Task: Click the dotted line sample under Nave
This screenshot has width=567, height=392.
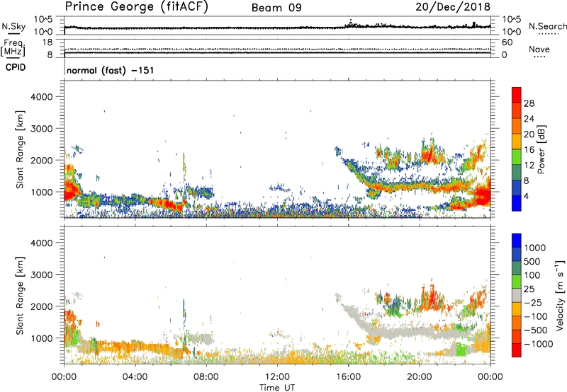Action: pyautogui.click(x=539, y=57)
